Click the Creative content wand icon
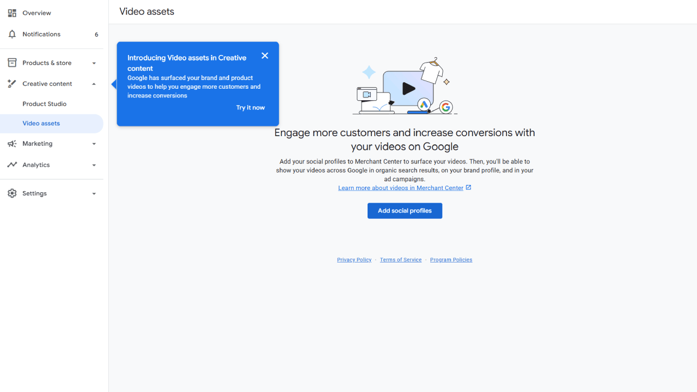697x392 pixels. tap(12, 84)
